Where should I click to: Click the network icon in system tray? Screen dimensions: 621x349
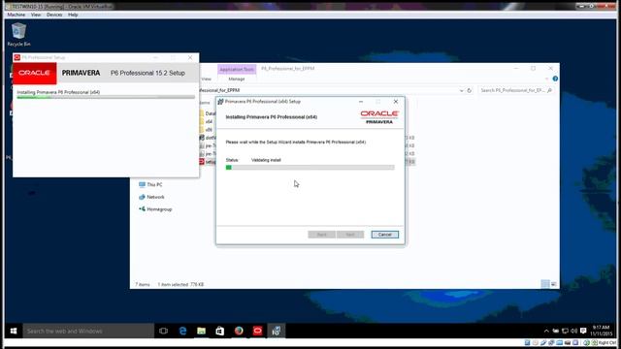pos(565,331)
